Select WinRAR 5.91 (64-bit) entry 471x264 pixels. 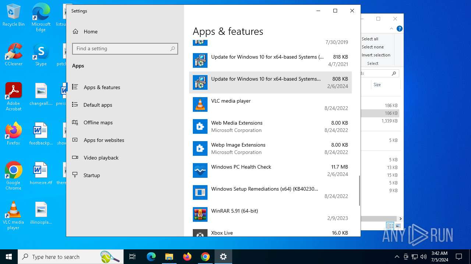pyautogui.click(x=270, y=214)
